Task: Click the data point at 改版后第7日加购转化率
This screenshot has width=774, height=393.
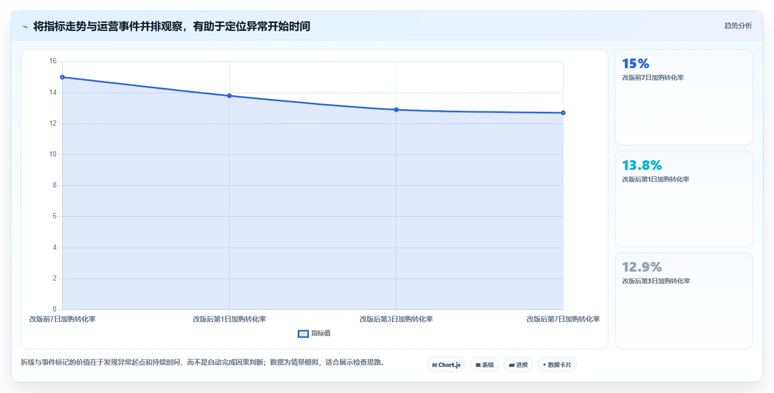Action: click(563, 113)
